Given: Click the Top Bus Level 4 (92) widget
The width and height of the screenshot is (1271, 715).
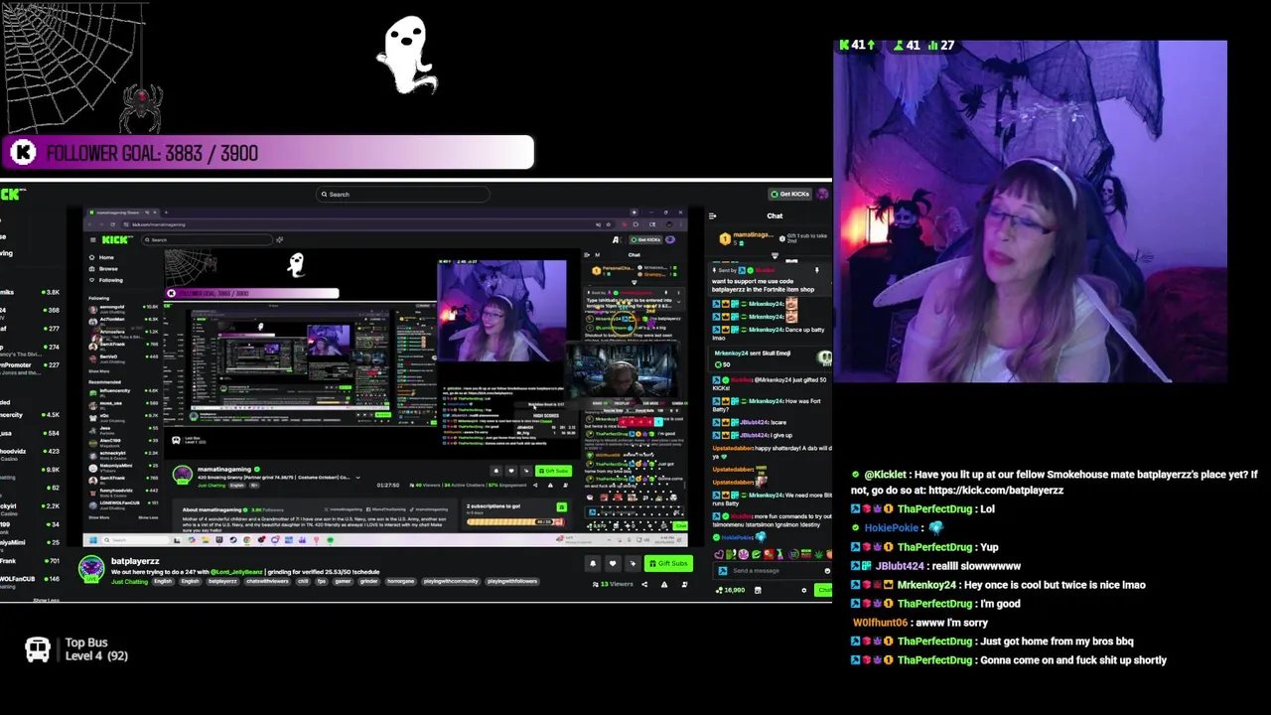Looking at the screenshot, I should [77, 649].
